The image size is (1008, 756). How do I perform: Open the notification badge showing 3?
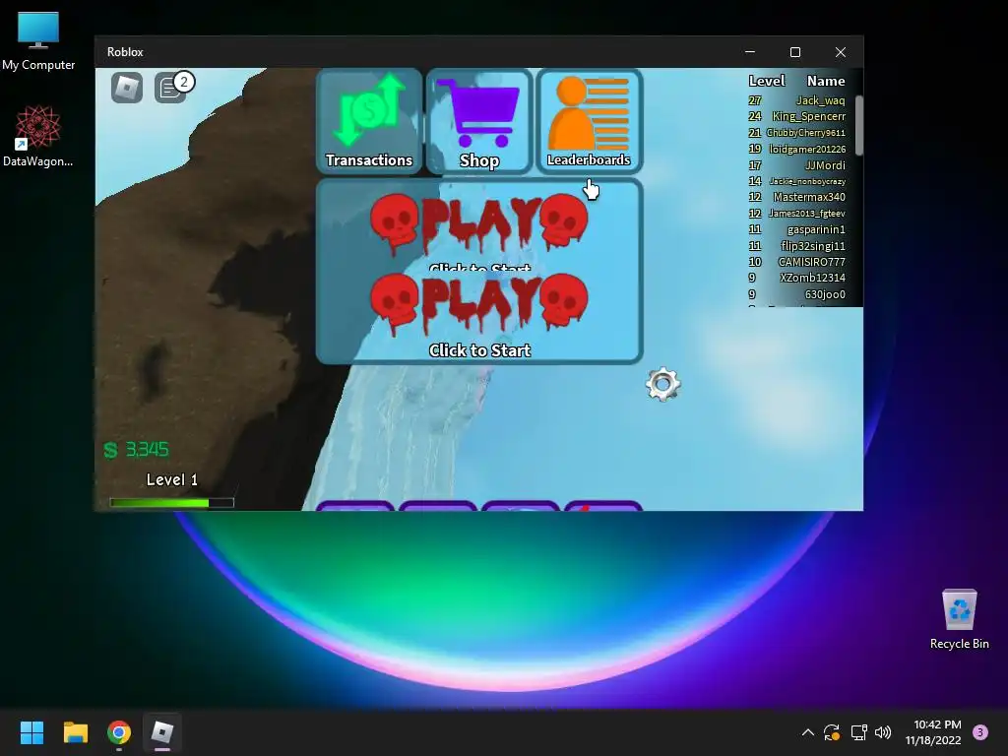[x=980, y=732]
